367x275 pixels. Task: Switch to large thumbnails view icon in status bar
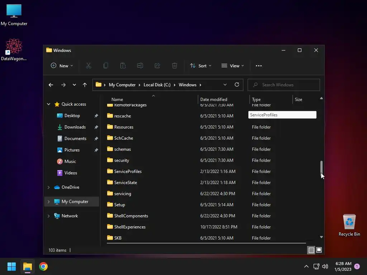(319, 250)
